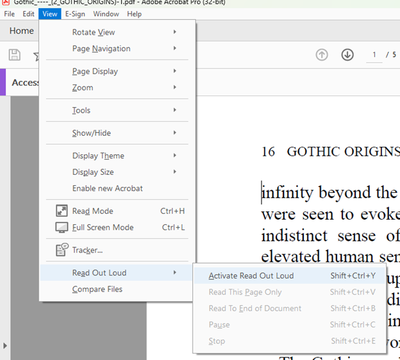Select Enable new Acrobat option

tap(108, 188)
